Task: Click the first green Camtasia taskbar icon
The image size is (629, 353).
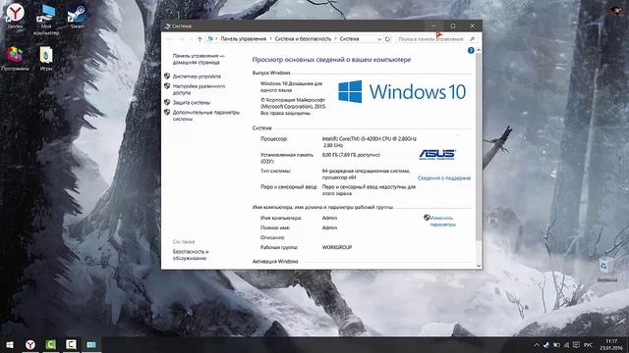Action: coord(50,344)
